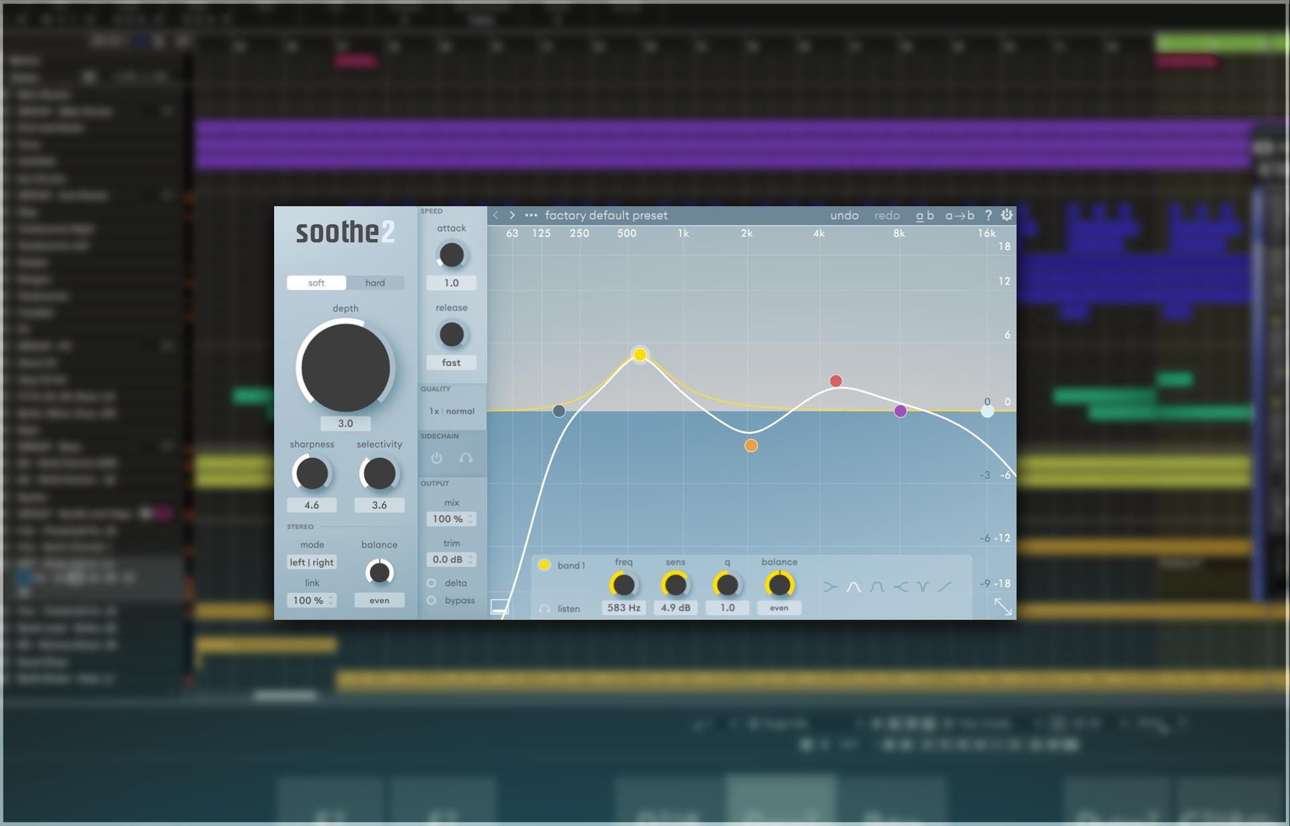This screenshot has height=826, width=1290.
Task: Open the three-dot preset menu
Action: click(531, 215)
